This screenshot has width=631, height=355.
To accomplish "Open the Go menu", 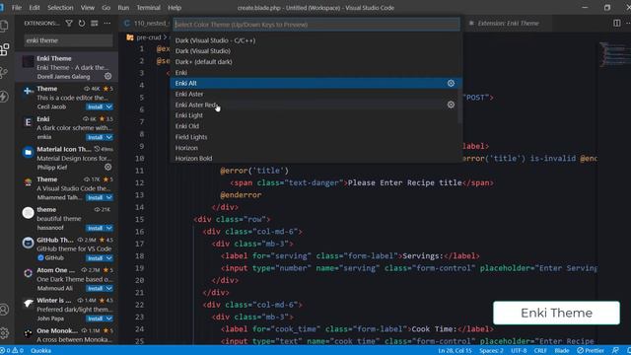I will [105, 8].
